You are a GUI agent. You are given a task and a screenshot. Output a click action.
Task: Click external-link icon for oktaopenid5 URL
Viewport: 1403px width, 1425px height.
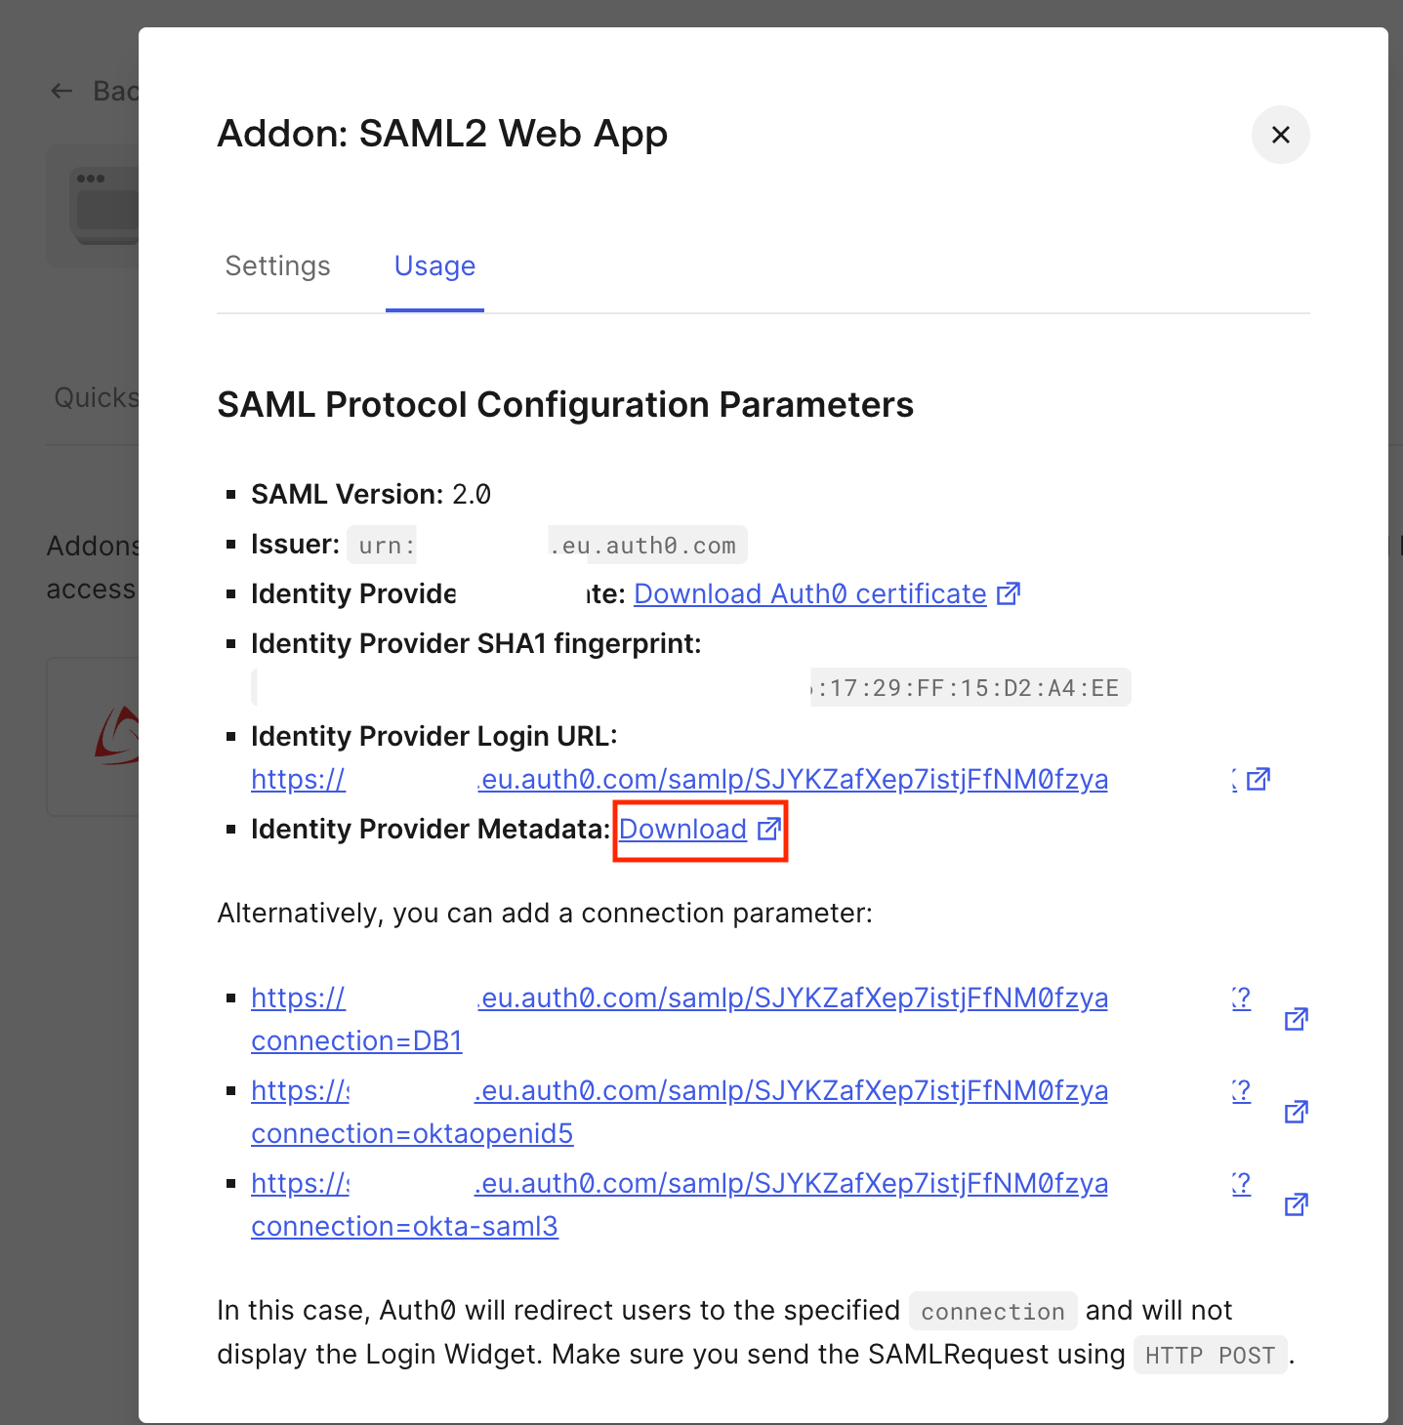click(1296, 1112)
